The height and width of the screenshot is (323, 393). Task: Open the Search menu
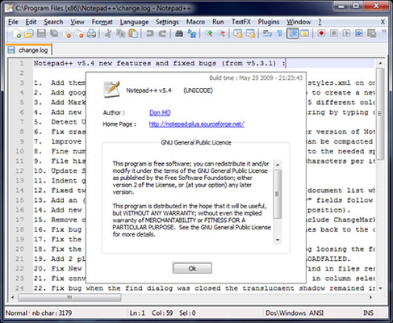[x=53, y=22]
